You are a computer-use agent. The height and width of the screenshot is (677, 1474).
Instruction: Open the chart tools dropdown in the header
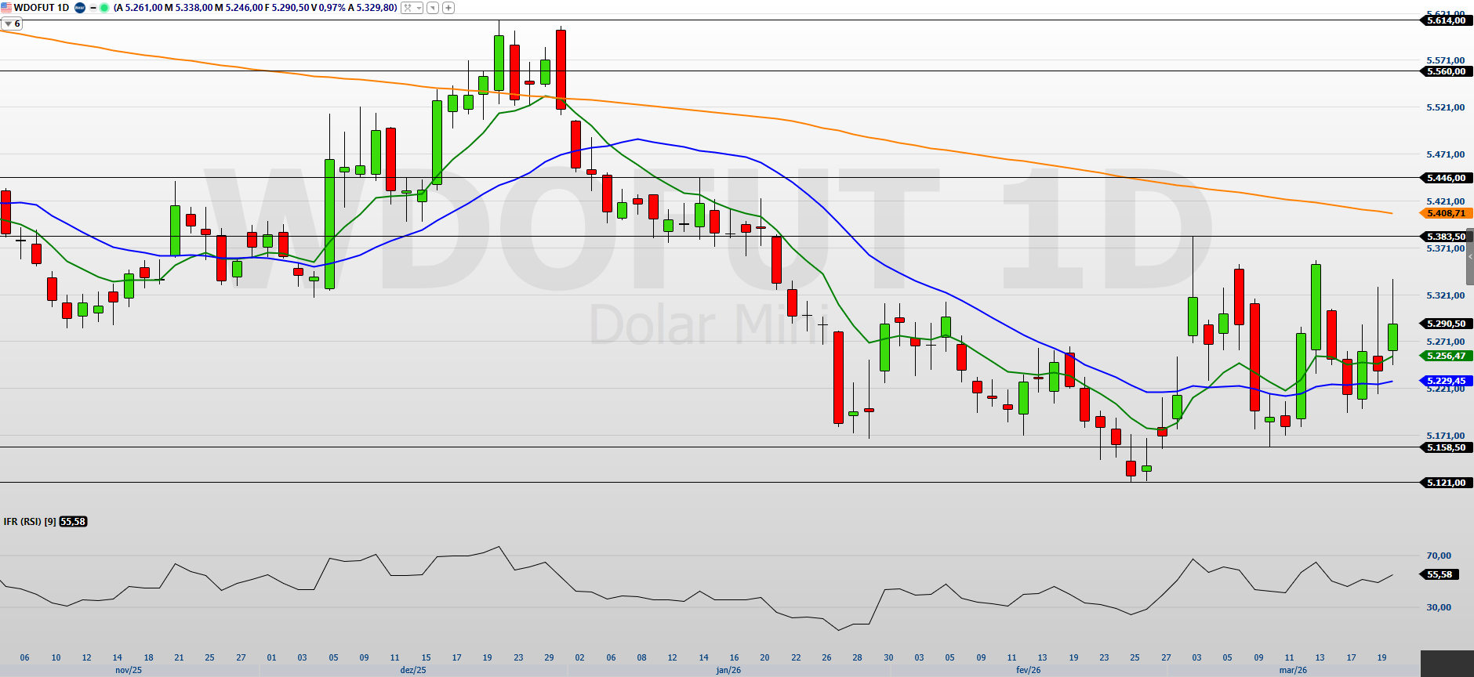coord(412,8)
